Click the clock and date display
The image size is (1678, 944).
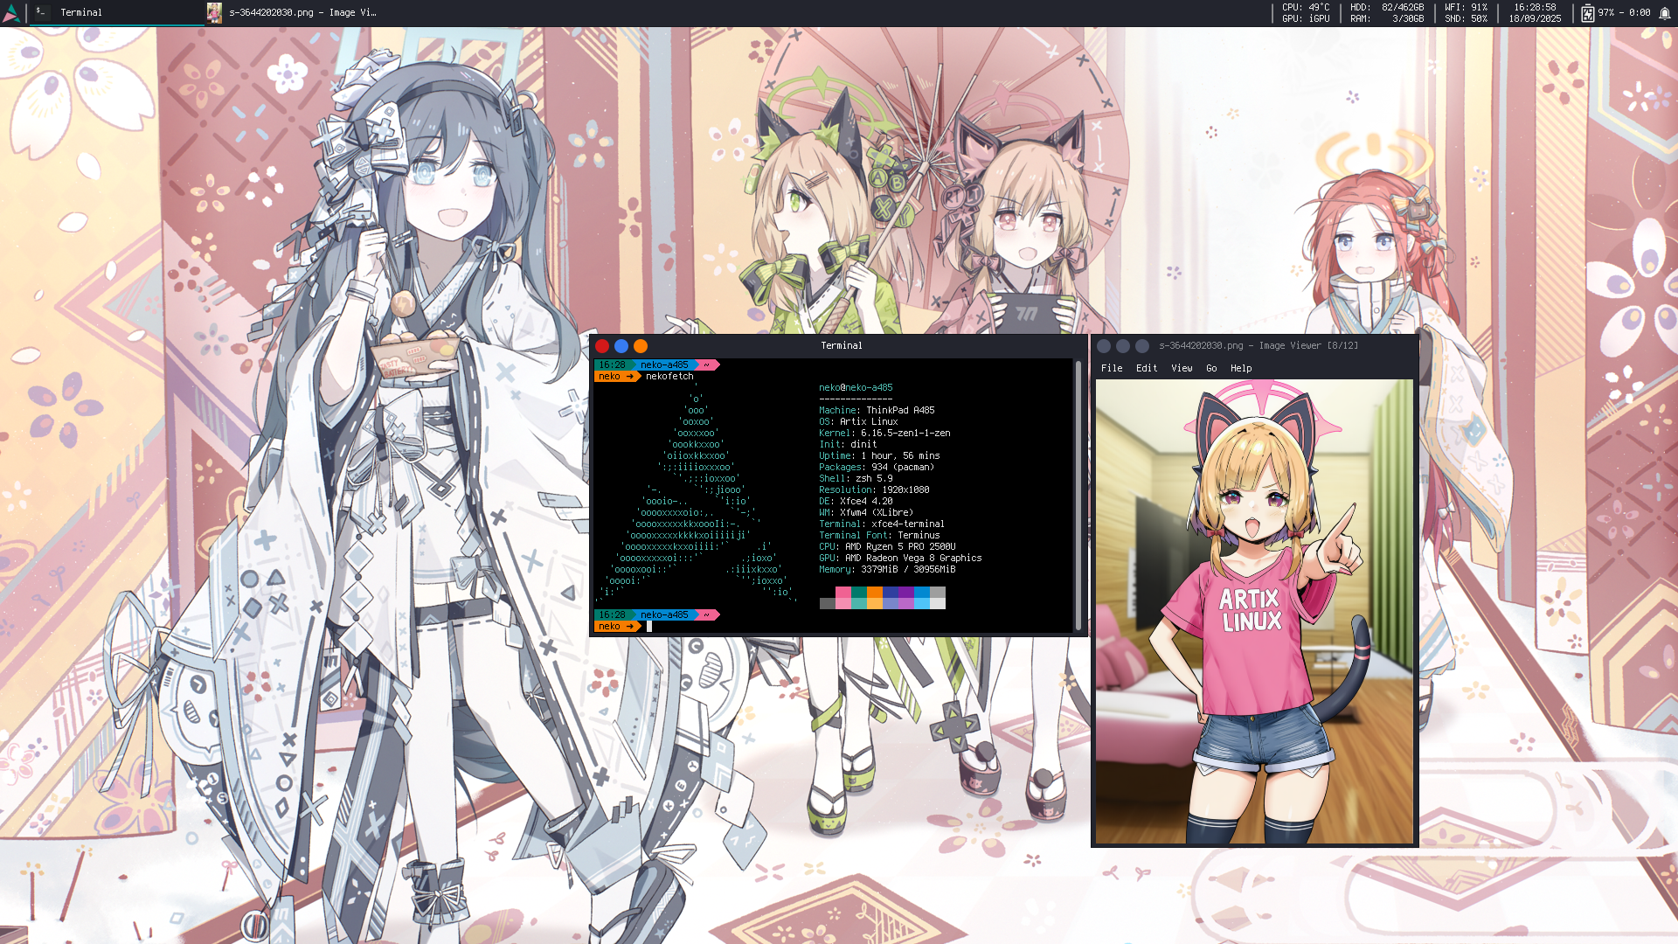coord(1535,13)
